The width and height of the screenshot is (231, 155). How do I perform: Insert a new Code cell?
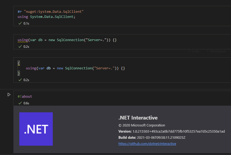(x=193, y=51)
